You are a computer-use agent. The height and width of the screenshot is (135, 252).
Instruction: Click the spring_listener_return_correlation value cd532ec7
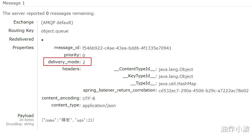click(x=203, y=91)
